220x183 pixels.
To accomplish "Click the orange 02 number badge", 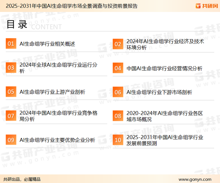I will (x=118, y=44).
